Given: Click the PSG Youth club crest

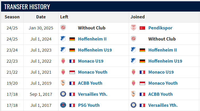Looking at the screenshot, I should (63, 105).
